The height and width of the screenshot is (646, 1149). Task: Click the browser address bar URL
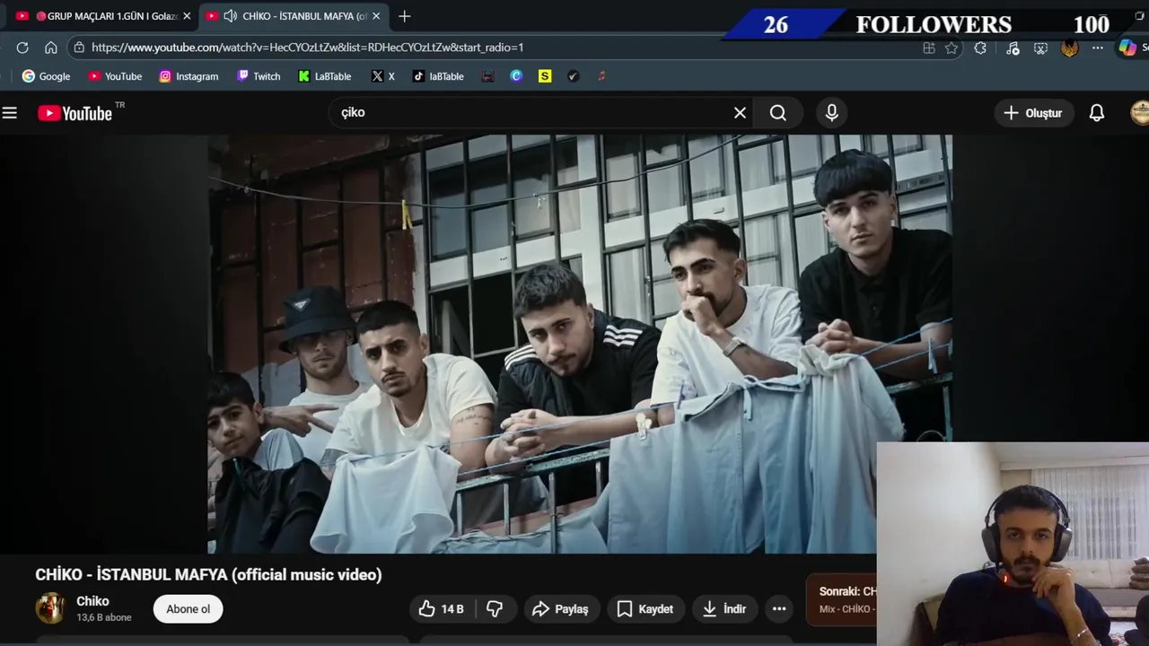pos(307,48)
